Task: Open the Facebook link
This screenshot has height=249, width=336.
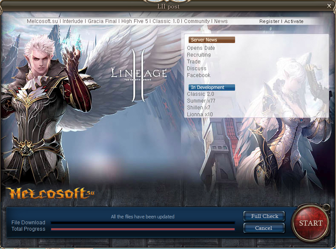Action: (198, 75)
